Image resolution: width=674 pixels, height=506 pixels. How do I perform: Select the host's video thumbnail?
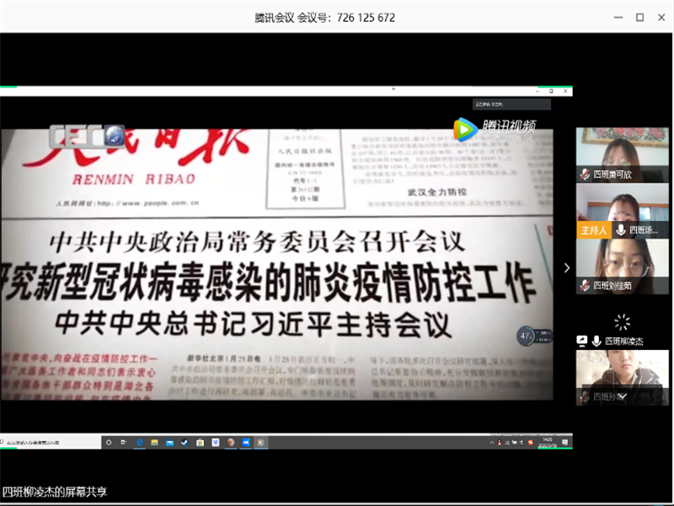click(623, 210)
